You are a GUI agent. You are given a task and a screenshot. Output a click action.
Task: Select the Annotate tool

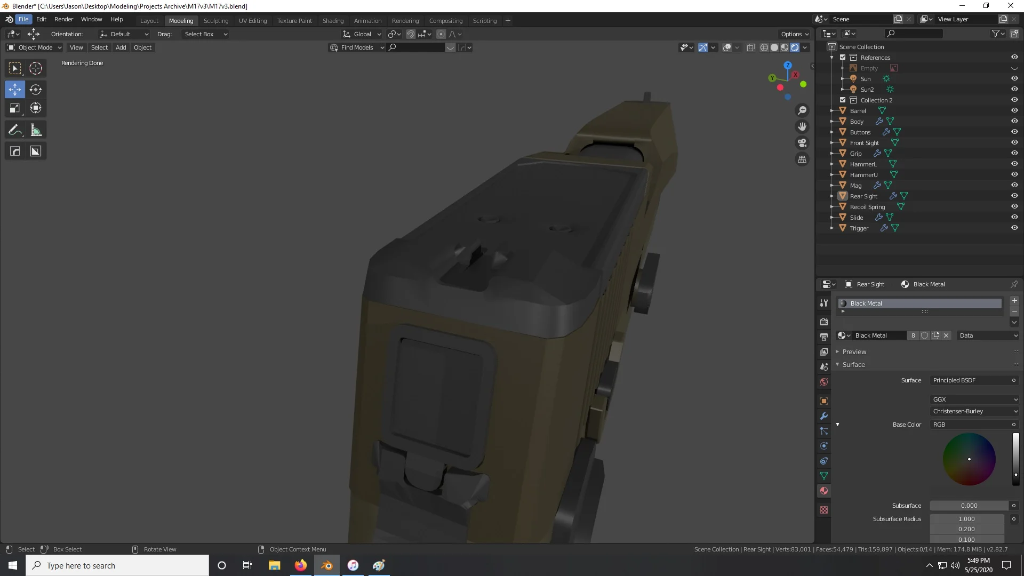point(15,130)
